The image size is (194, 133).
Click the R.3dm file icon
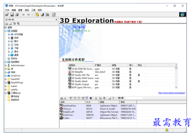tap(61, 118)
